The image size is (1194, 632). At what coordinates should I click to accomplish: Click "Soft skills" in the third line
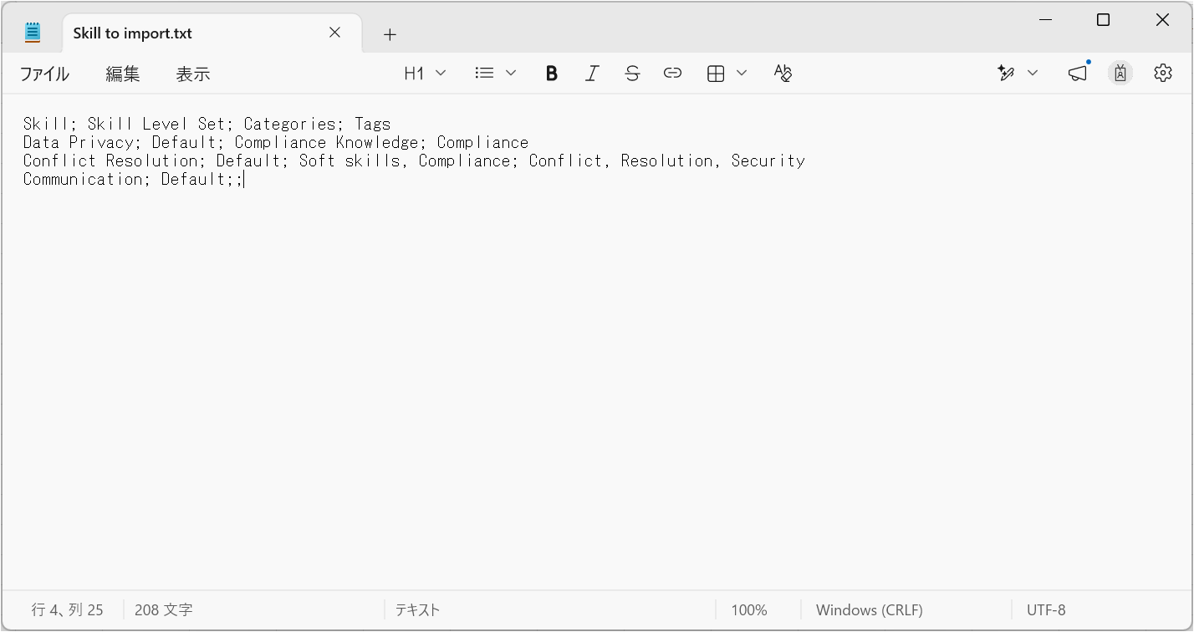point(350,161)
